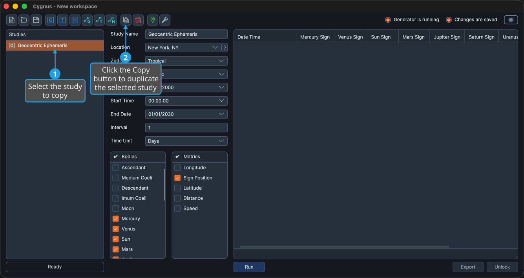Uncheck the Sun checkbox
524x278 pixels.
pyautogui.click(x=116, y=239)
